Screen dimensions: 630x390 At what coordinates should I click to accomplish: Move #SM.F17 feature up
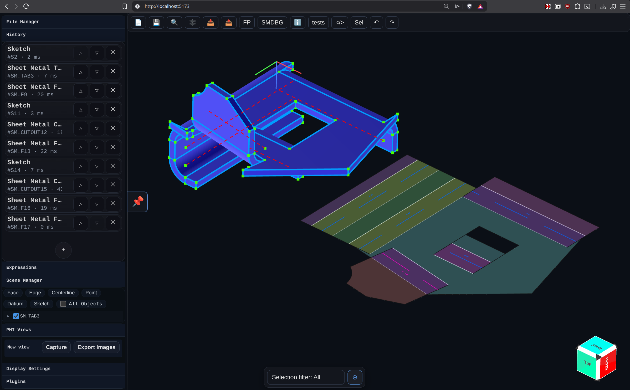tap(81, 223)
